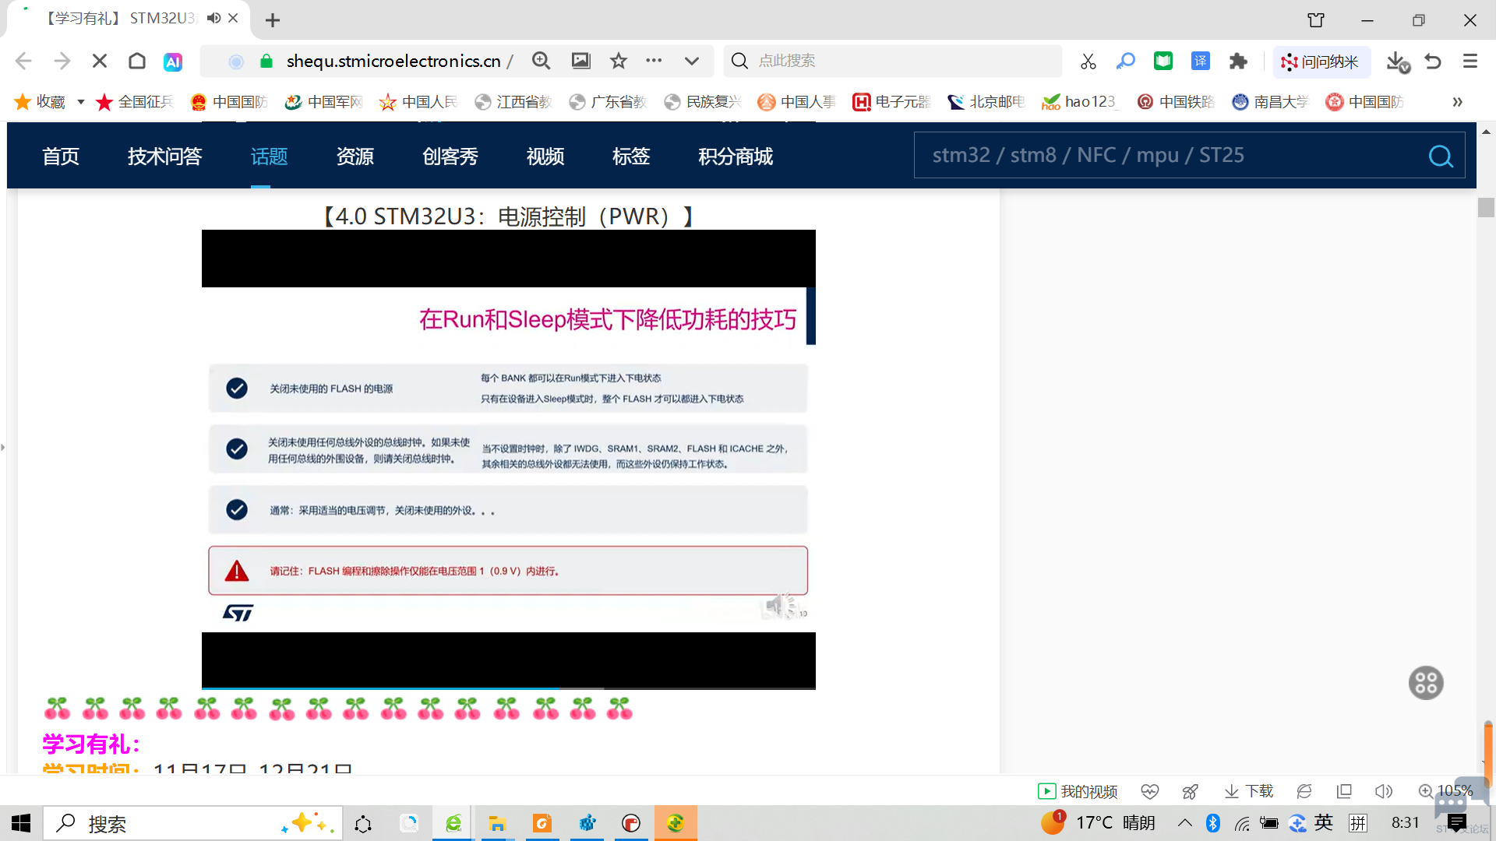1496x841 pixels.
Task: Click the video progress bar
Action: coord(508,688)
